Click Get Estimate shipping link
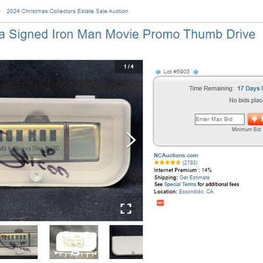The image size is (263, 263). point(195,178)
